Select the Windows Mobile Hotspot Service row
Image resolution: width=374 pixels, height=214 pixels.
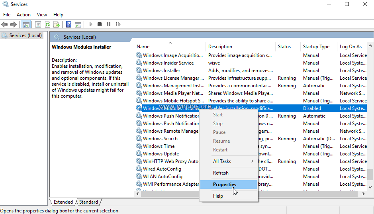click(251, 101)
